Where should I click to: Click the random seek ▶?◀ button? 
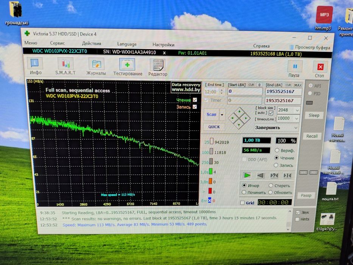click(x=274, y=175)
